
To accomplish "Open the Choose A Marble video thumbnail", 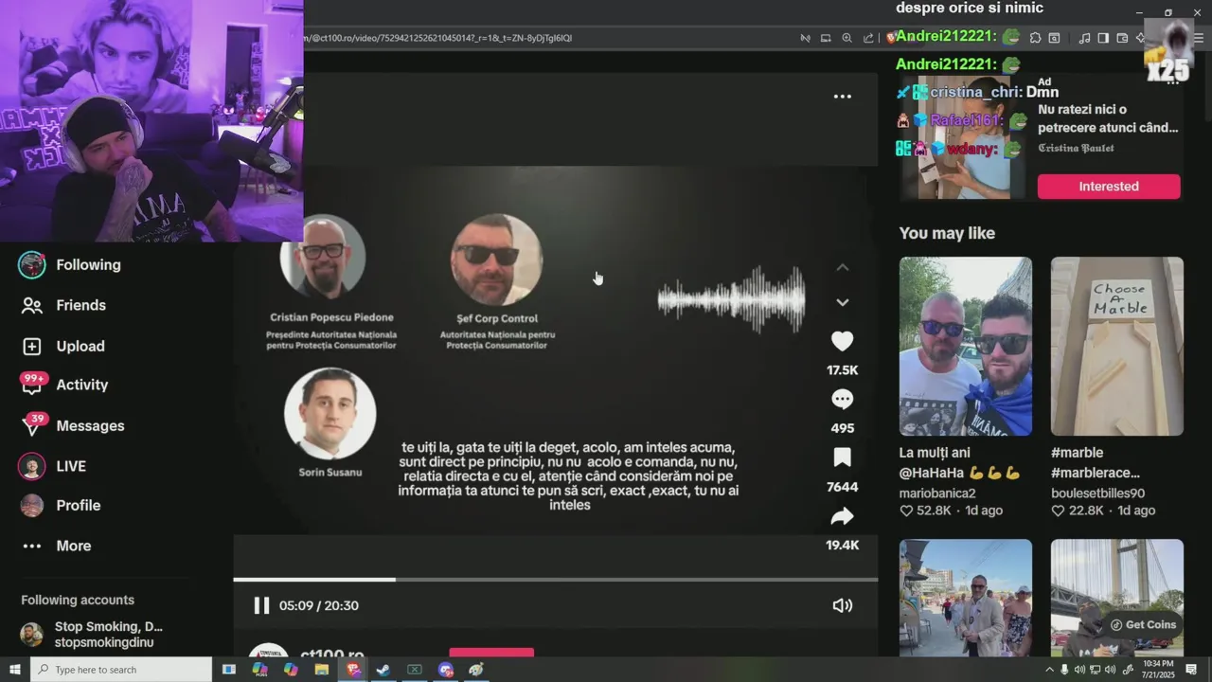I will pos(1117,346).
